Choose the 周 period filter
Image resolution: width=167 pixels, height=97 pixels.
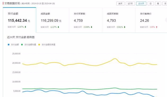click(158, 4)
